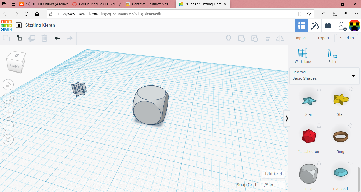Click the Align tool icon
361x192 pixels.
pyautogui.click(x=267, y=38)
